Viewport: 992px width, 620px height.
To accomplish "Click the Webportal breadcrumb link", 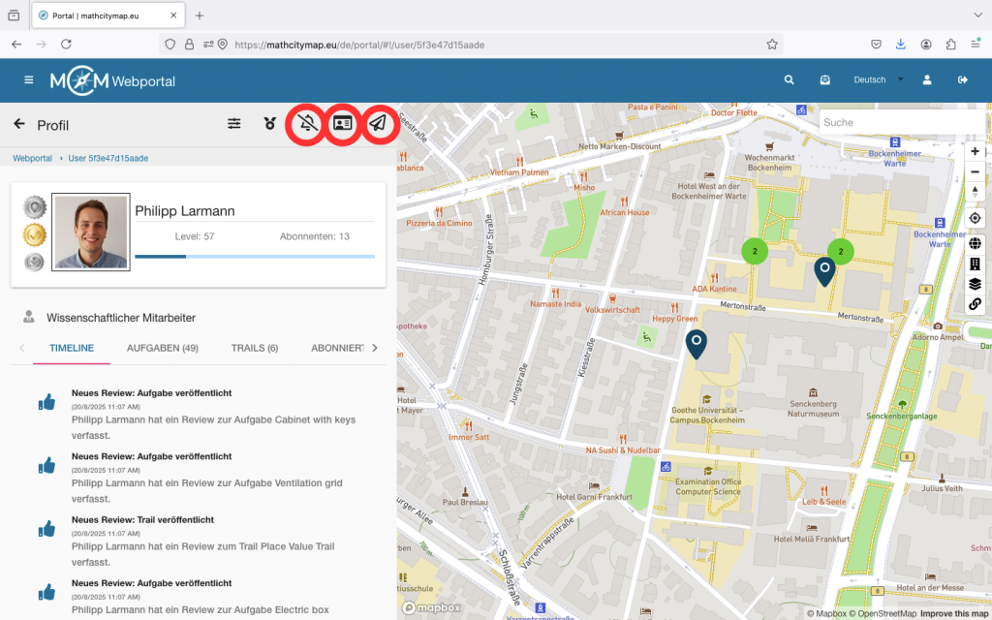I will pos(32,158).
